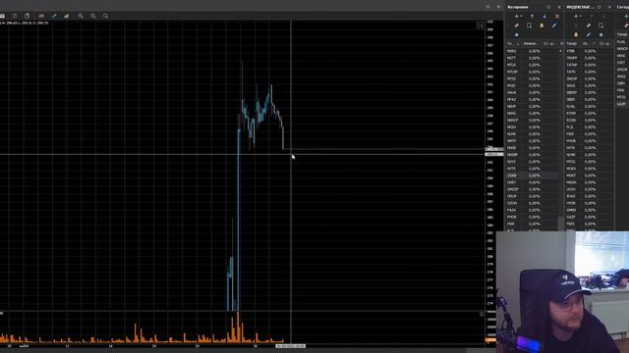Select the HYDR row in index quotes panel

click(x=590, y=203)
